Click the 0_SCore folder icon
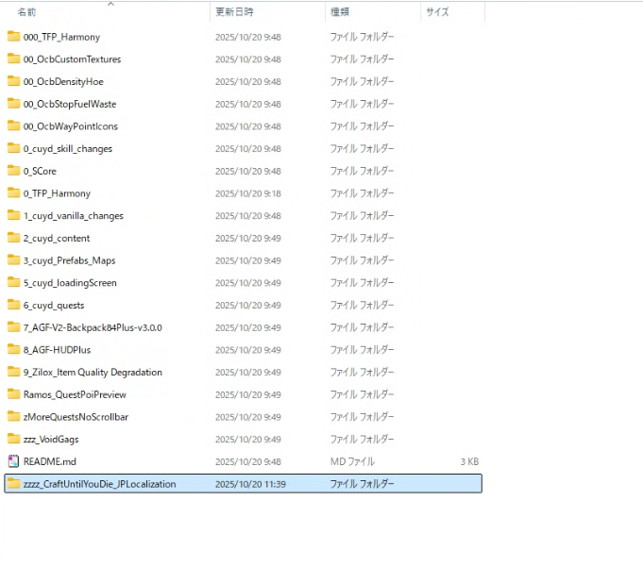This screenshot has height=567, width=643. tap(13, 171)
